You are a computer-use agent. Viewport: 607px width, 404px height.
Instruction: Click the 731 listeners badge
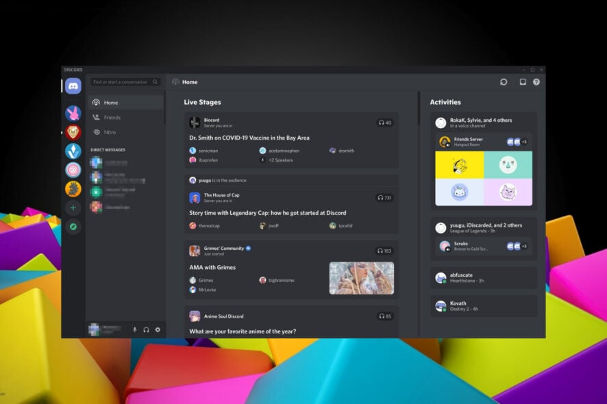point(385,198)
